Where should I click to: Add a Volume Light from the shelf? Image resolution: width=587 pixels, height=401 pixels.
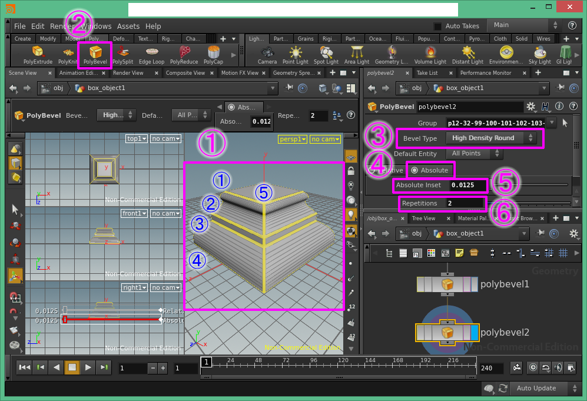pyautogui.click(x=430, y=55)
